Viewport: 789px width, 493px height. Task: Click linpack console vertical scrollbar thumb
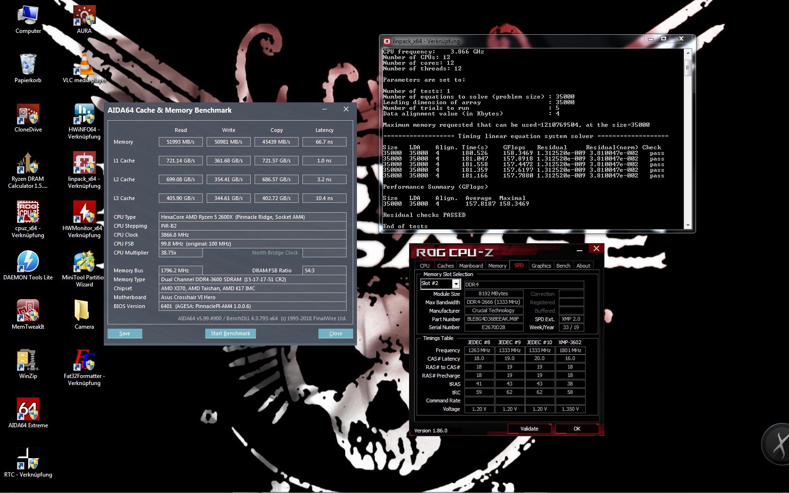pyautogui.click(x=688, y=67)
